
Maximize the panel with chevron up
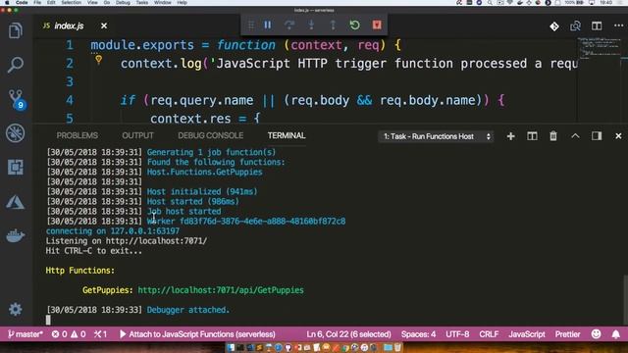pos(575,136)
